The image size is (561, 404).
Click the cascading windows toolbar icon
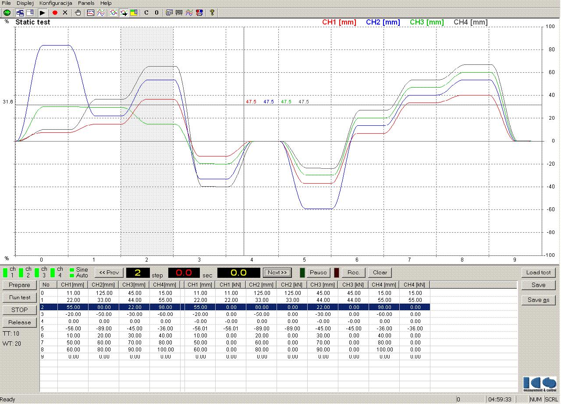click(x=20, y=13)
